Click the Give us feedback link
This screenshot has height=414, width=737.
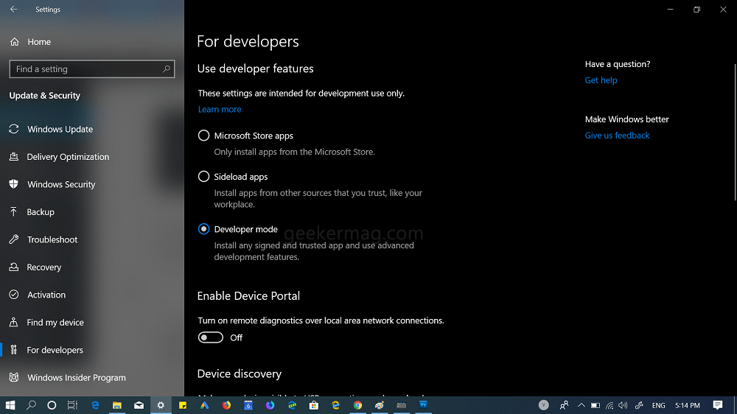pyautogui.click(x=617, y=136)
